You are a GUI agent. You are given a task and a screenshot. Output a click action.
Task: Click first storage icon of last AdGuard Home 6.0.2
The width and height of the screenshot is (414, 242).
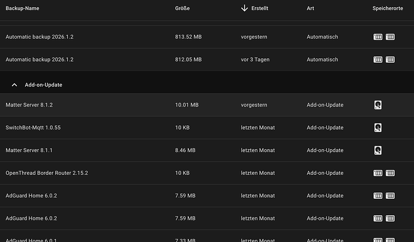[x=378, y=218]
